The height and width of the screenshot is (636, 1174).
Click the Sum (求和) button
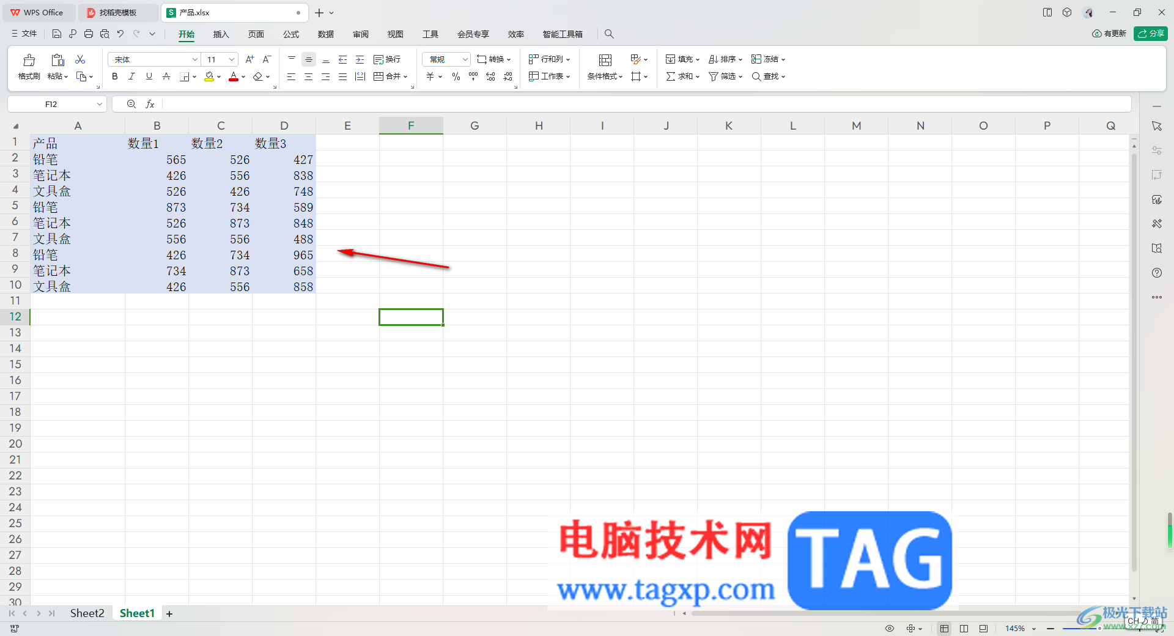(x=682, y=76)
